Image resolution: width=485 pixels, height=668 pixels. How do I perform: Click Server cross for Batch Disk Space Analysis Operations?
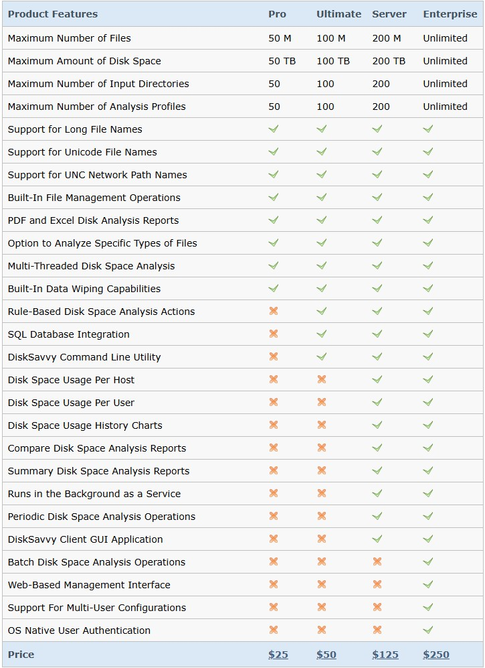coord(377,562)
